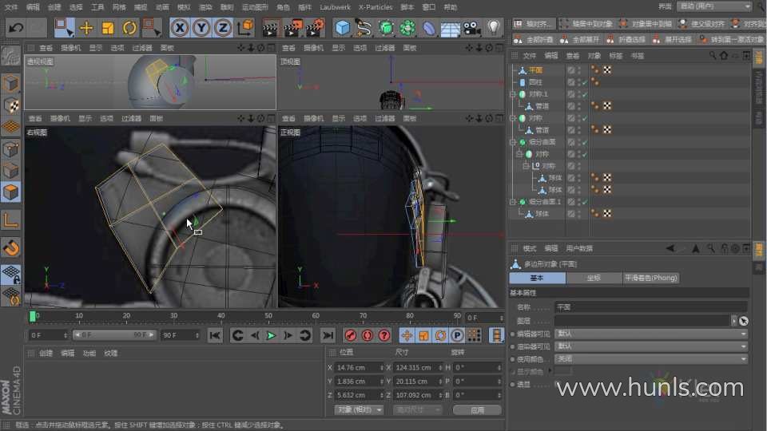Switch the coordinate system icon
This screenshot has height=431, width=767.
tap(245, 27)
